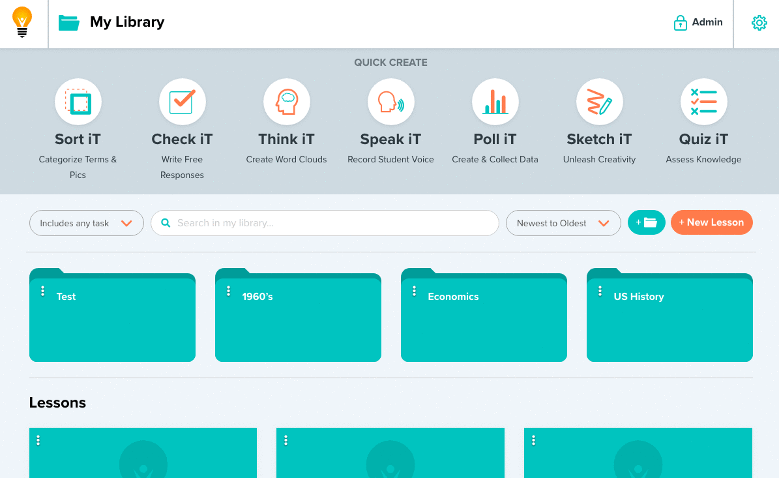Image resolution: width=779 pixels, height=478 pixels.
Task: Create a Speak iT recording task
Action: [x=391, y=102]
